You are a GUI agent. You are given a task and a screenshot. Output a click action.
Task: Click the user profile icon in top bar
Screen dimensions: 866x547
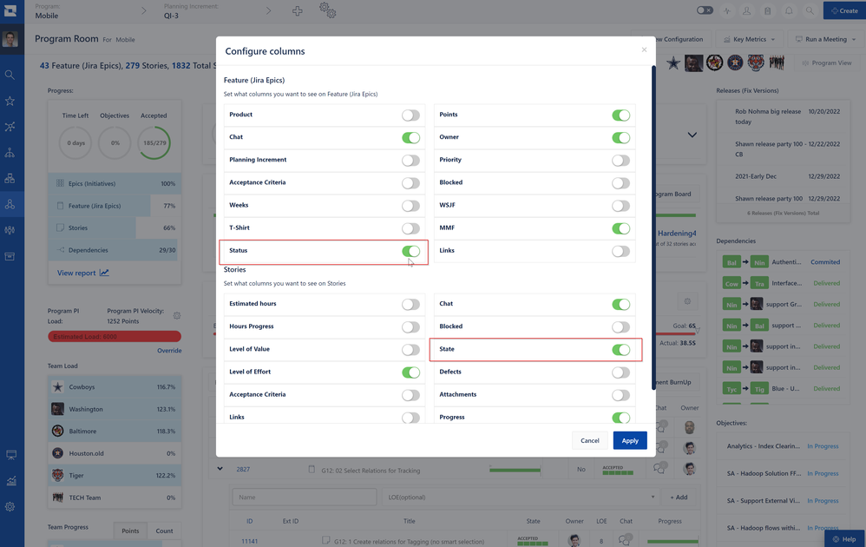click(747, 10)
